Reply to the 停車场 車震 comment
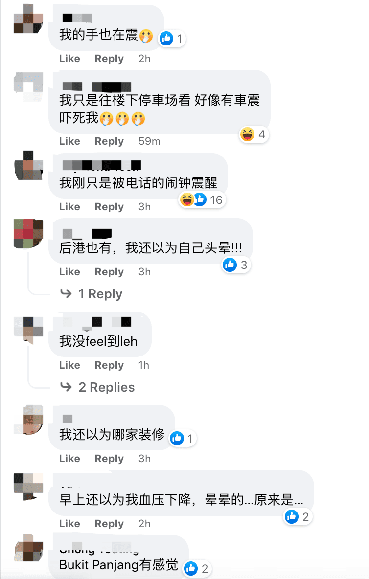 [109, 141]
